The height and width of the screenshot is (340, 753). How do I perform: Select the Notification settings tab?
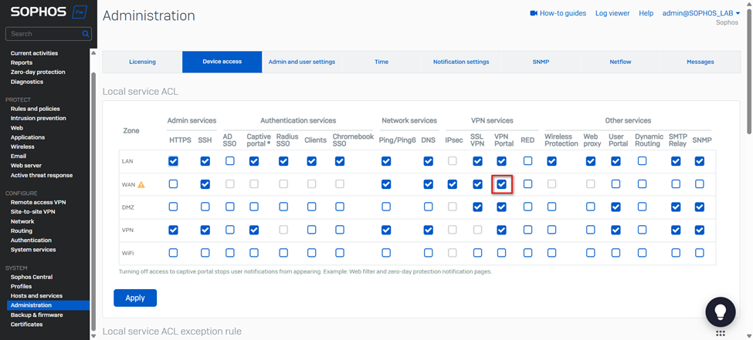[x=461, y=62]
